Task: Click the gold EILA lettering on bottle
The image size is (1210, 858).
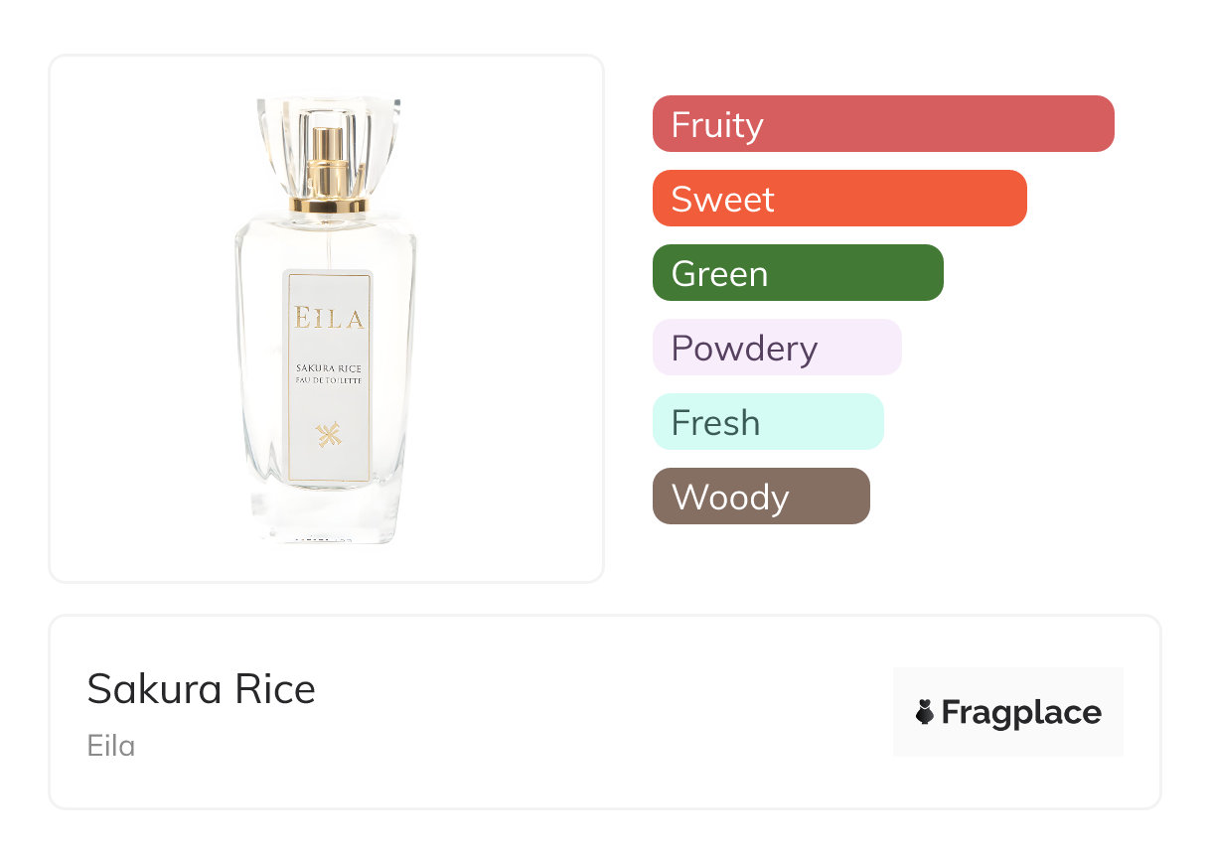Action: (329, 319)
